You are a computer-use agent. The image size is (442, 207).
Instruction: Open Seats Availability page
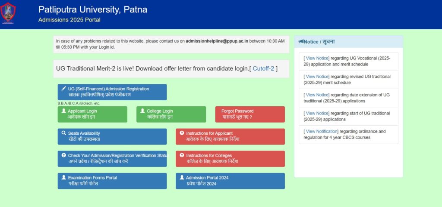(112, 136)
